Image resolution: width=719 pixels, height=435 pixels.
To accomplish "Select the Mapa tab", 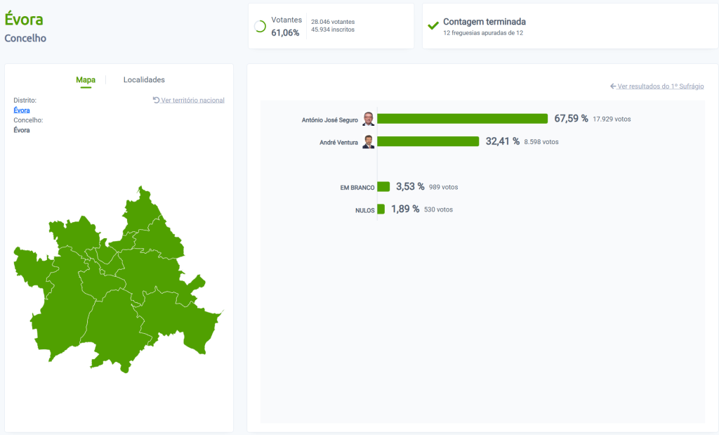I will pyautogui.click(x=86, y=80).
